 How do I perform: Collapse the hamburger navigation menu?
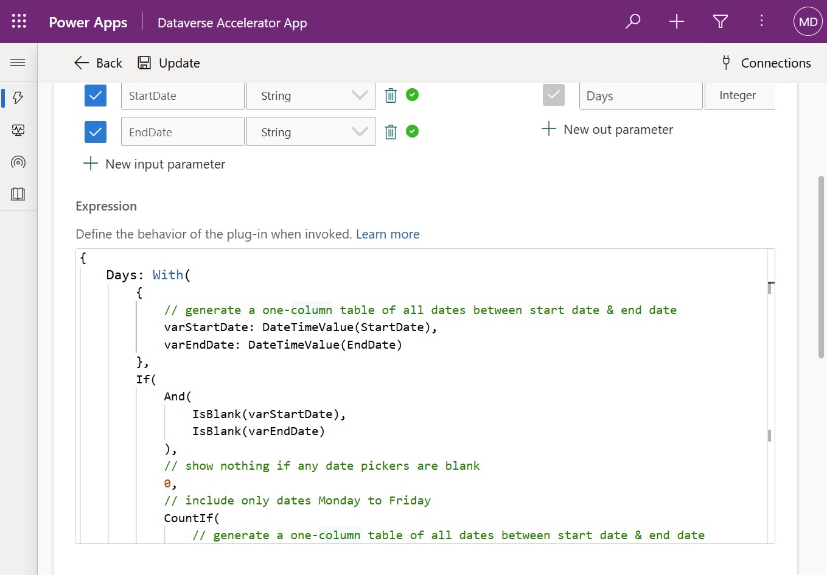pos(18,63)
